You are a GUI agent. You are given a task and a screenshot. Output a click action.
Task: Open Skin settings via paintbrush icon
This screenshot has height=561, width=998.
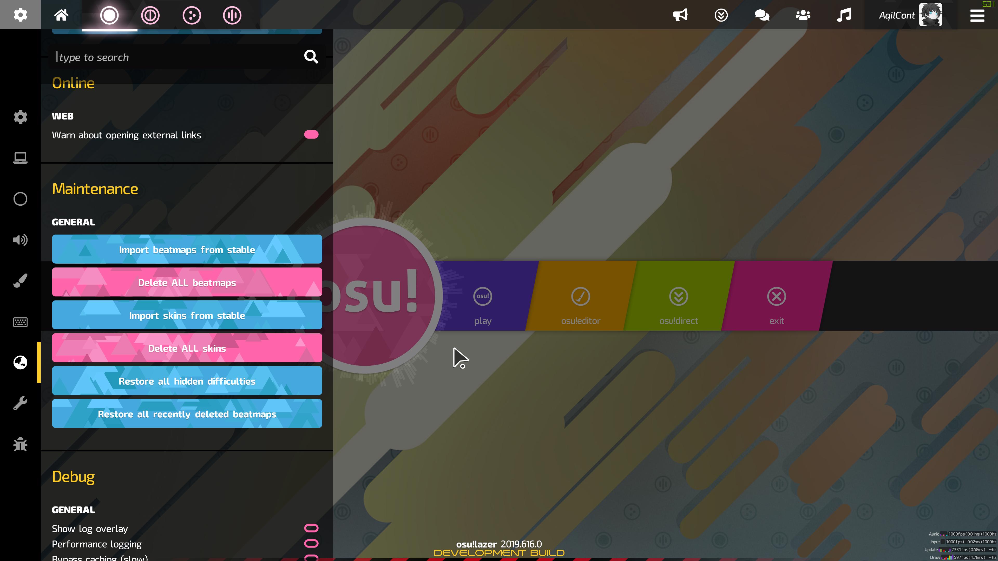(20, 280)
